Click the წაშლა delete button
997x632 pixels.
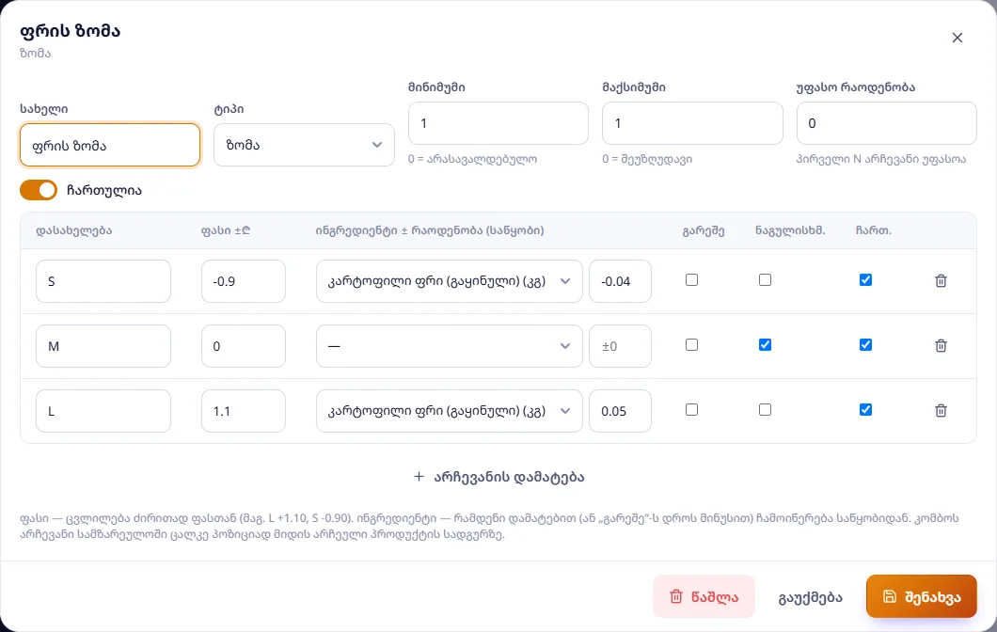[704, 596]
